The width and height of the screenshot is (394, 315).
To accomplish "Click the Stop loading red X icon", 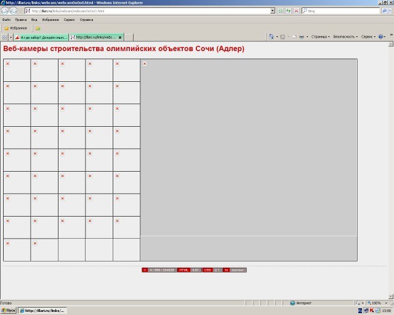I will [296, 11].
